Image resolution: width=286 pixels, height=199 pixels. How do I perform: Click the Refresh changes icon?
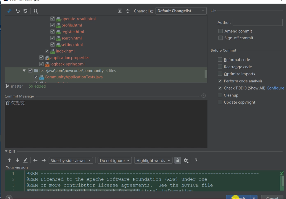coord(25,11)
